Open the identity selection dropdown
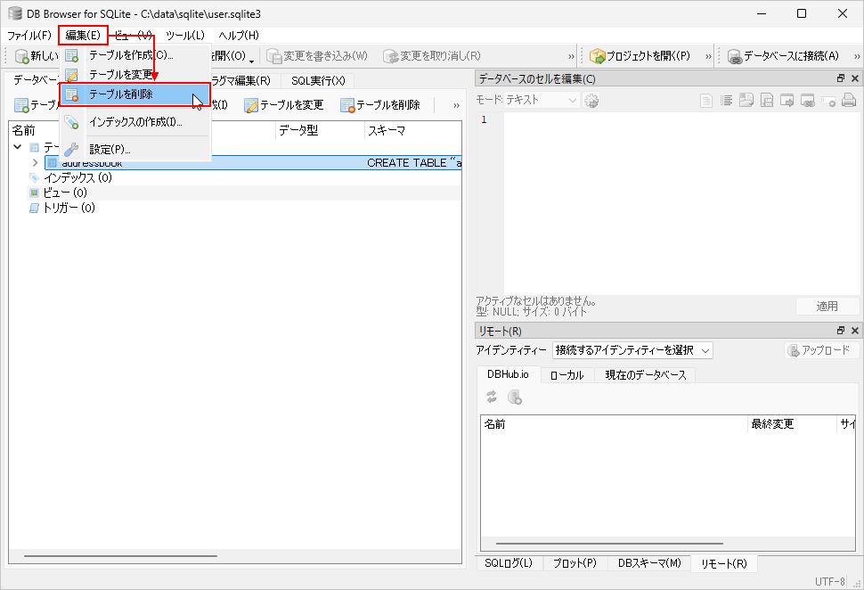 [632, 350]
